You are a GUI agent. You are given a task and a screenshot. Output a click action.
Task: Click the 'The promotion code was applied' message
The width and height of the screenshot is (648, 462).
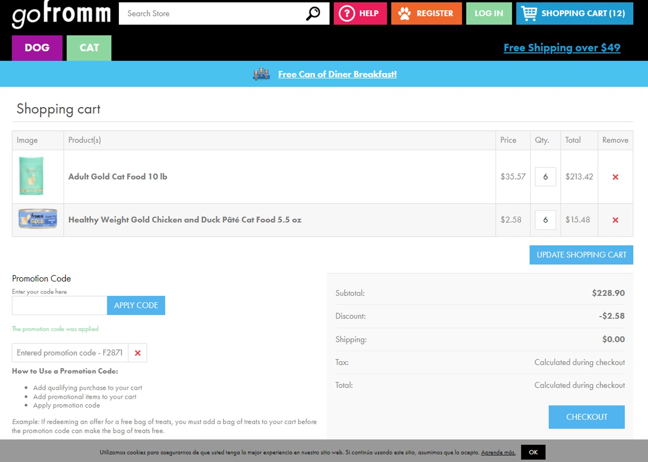coord(55,329)
